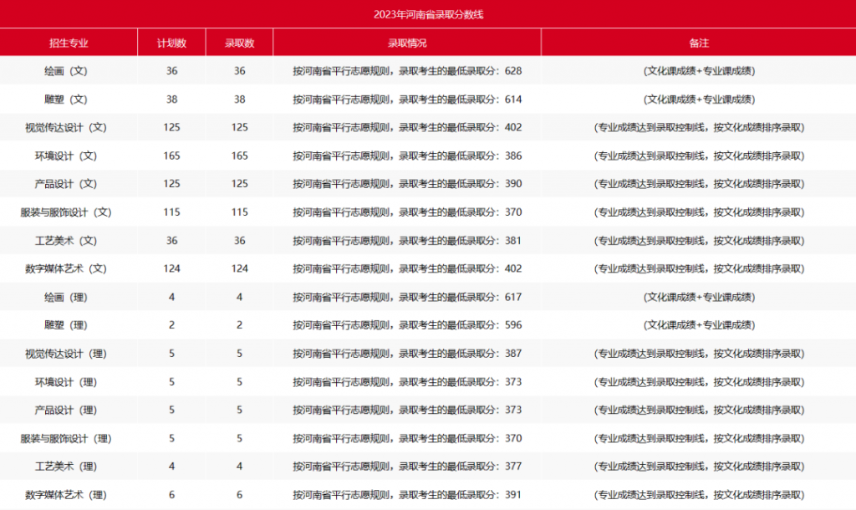
Task: Click the major name "绘画（文）"
Action: point(66,71)
